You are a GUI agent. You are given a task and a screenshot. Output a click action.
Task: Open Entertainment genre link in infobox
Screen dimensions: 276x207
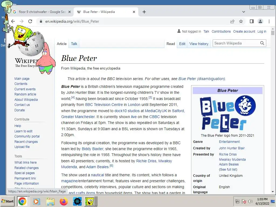[229, 142]
